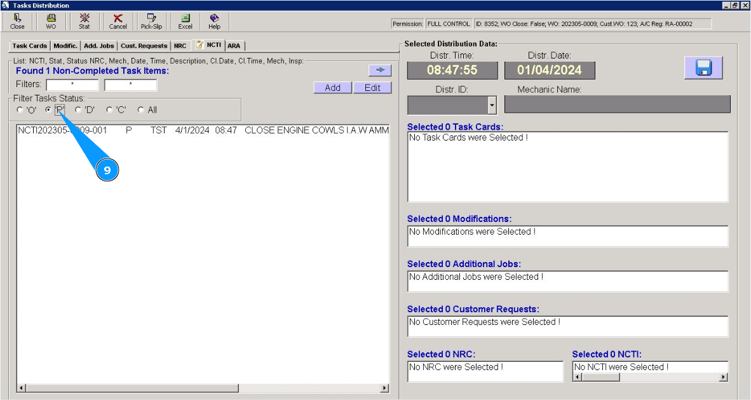Viewport: 751px width, 400px height.
Task: Click the 4/1/2024 date cell
Action: click(x=192, y=130)
